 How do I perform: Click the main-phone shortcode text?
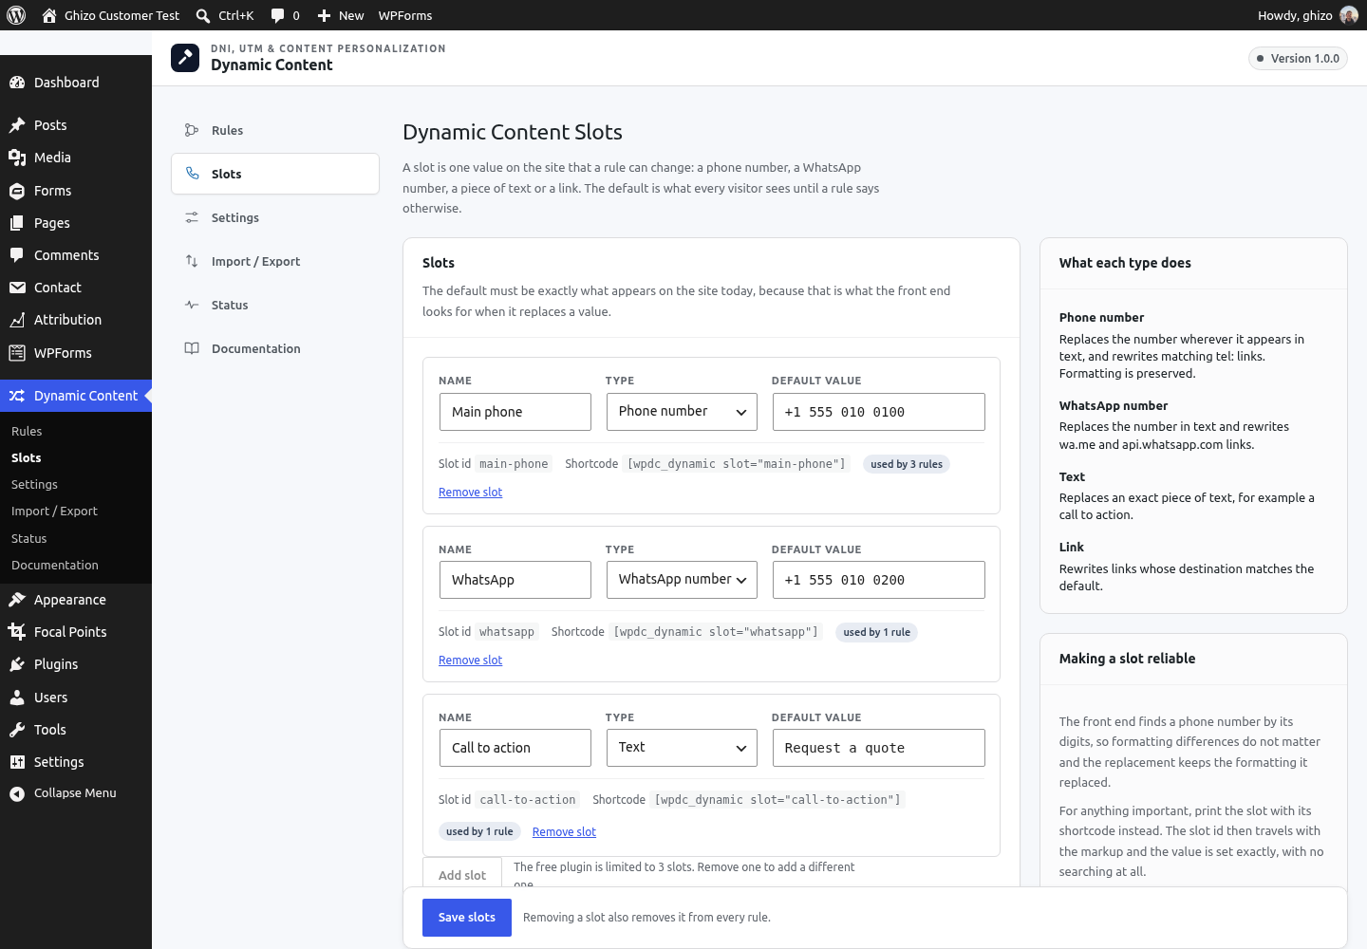pyautogui.click(x=737, y=464)
